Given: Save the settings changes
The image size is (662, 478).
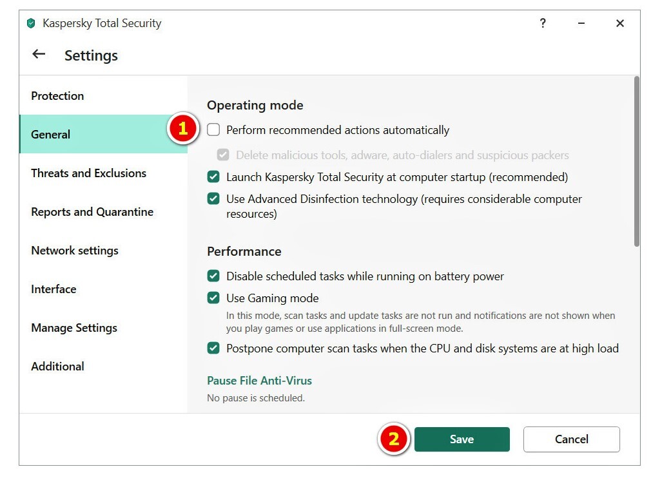Looking at the screenshot, I should [x=462, y=439].
